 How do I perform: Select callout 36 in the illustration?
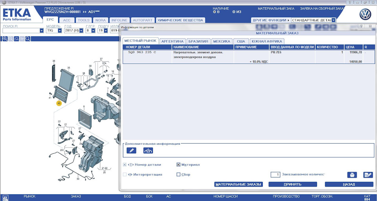point(54,61)
